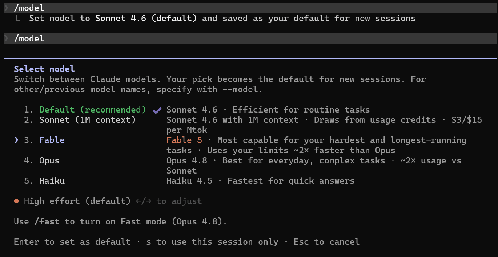Click the prompt chevron on the first /model line
Viewport: 498px width, 257px height.
click(6, 8)
